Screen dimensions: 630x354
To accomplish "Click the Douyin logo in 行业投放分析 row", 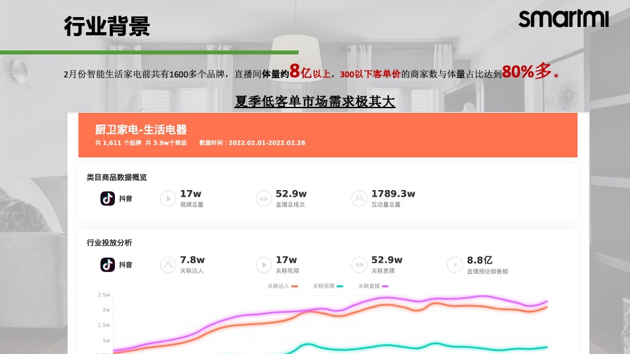I will pyautogui.click(x=107, y=265).
